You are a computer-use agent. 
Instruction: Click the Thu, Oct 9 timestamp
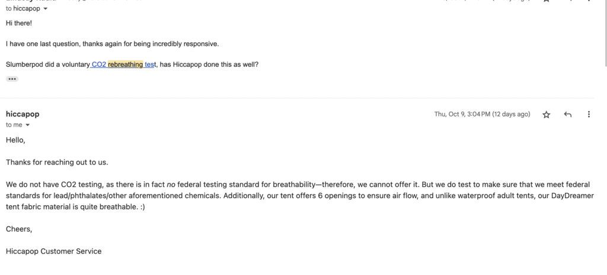click(482, 114)
